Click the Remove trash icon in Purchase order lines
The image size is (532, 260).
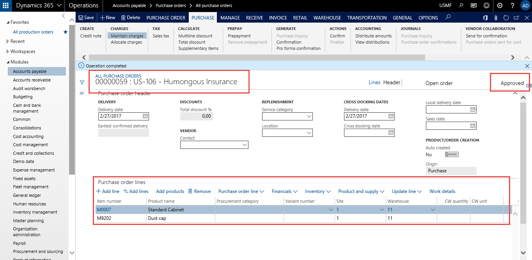click(190, 191)
